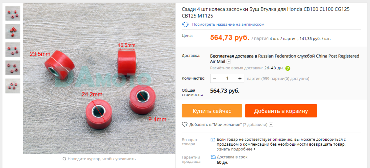Screen dimensions: 370x168
Task: Select the second product thumbnail
Action: click(13, 32)
